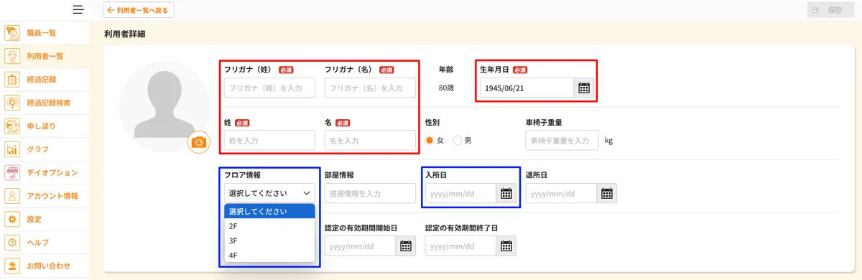Choose 4F in the floor list
The image size is (862, 280).
click(269, 255)
